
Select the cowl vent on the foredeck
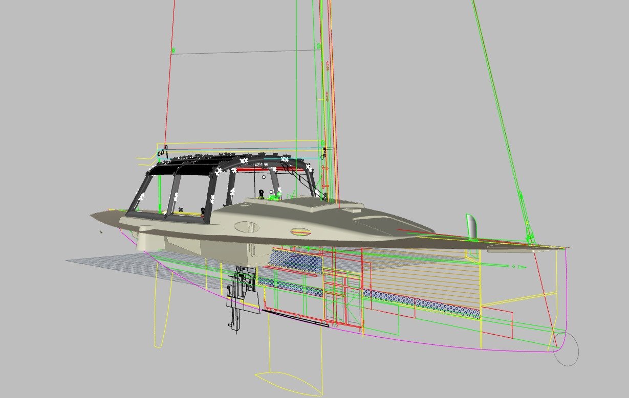(x=472, y=227)
